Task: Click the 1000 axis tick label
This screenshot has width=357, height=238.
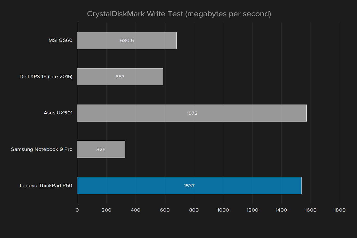Action: click(x=223, y=210)
